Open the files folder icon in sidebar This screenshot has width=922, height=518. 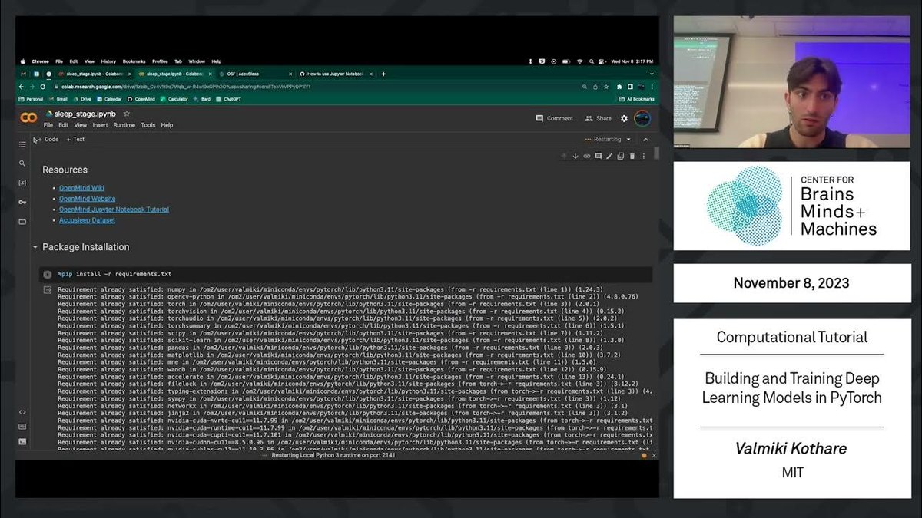[22, 222]
